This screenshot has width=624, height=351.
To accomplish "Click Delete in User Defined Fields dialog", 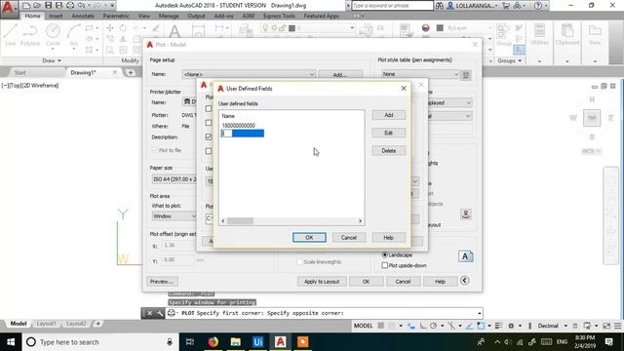I will pos(388,151).
